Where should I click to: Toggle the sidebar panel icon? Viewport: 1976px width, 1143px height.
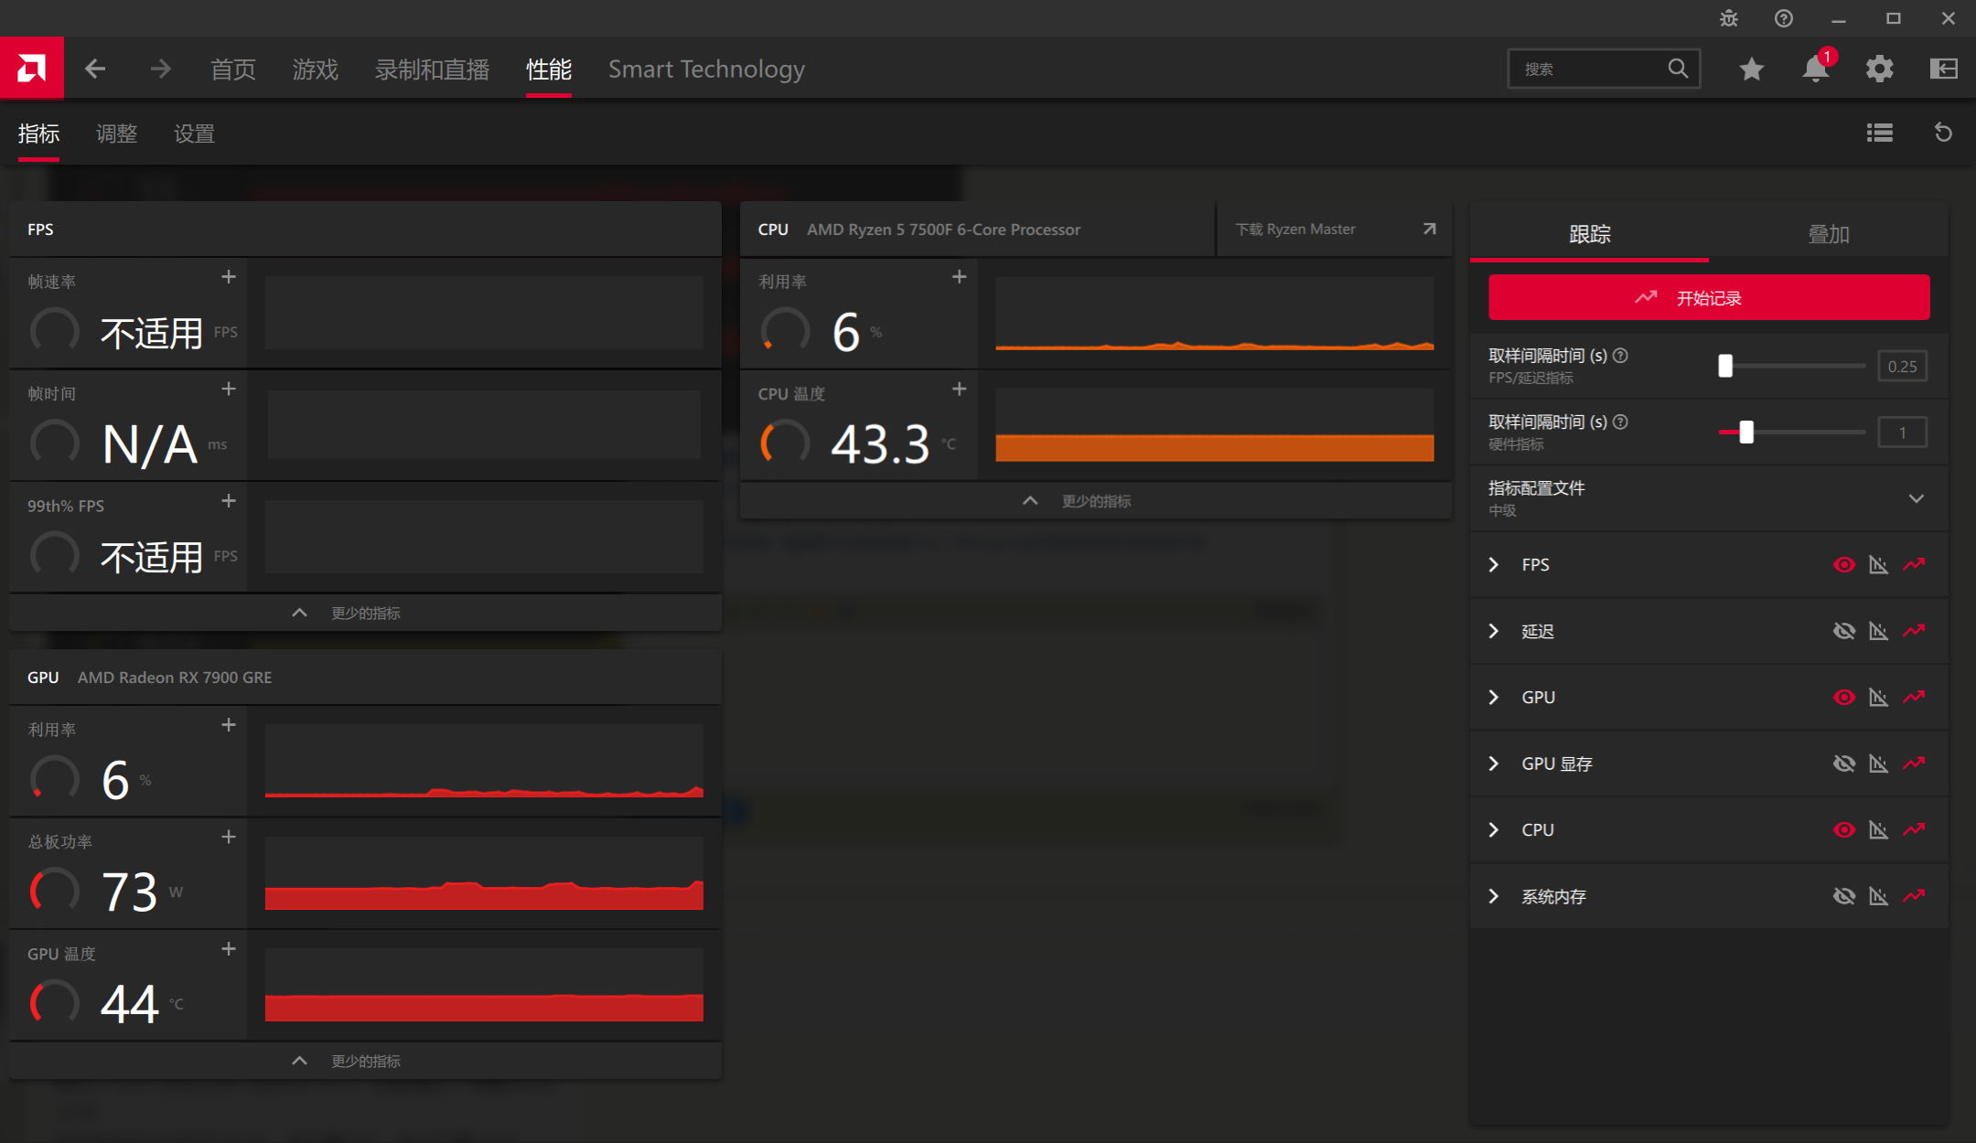click(x=1944, y=69)
